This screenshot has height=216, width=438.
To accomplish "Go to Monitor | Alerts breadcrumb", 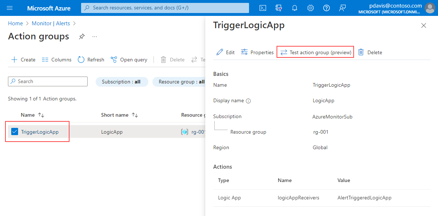I will click(x=51, y=23).
